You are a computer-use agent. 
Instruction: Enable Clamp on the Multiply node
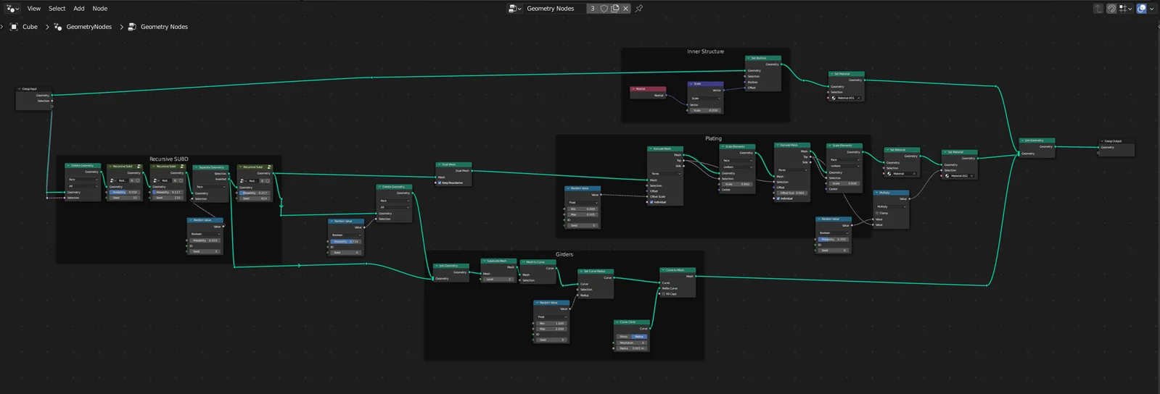click(877, 213)
